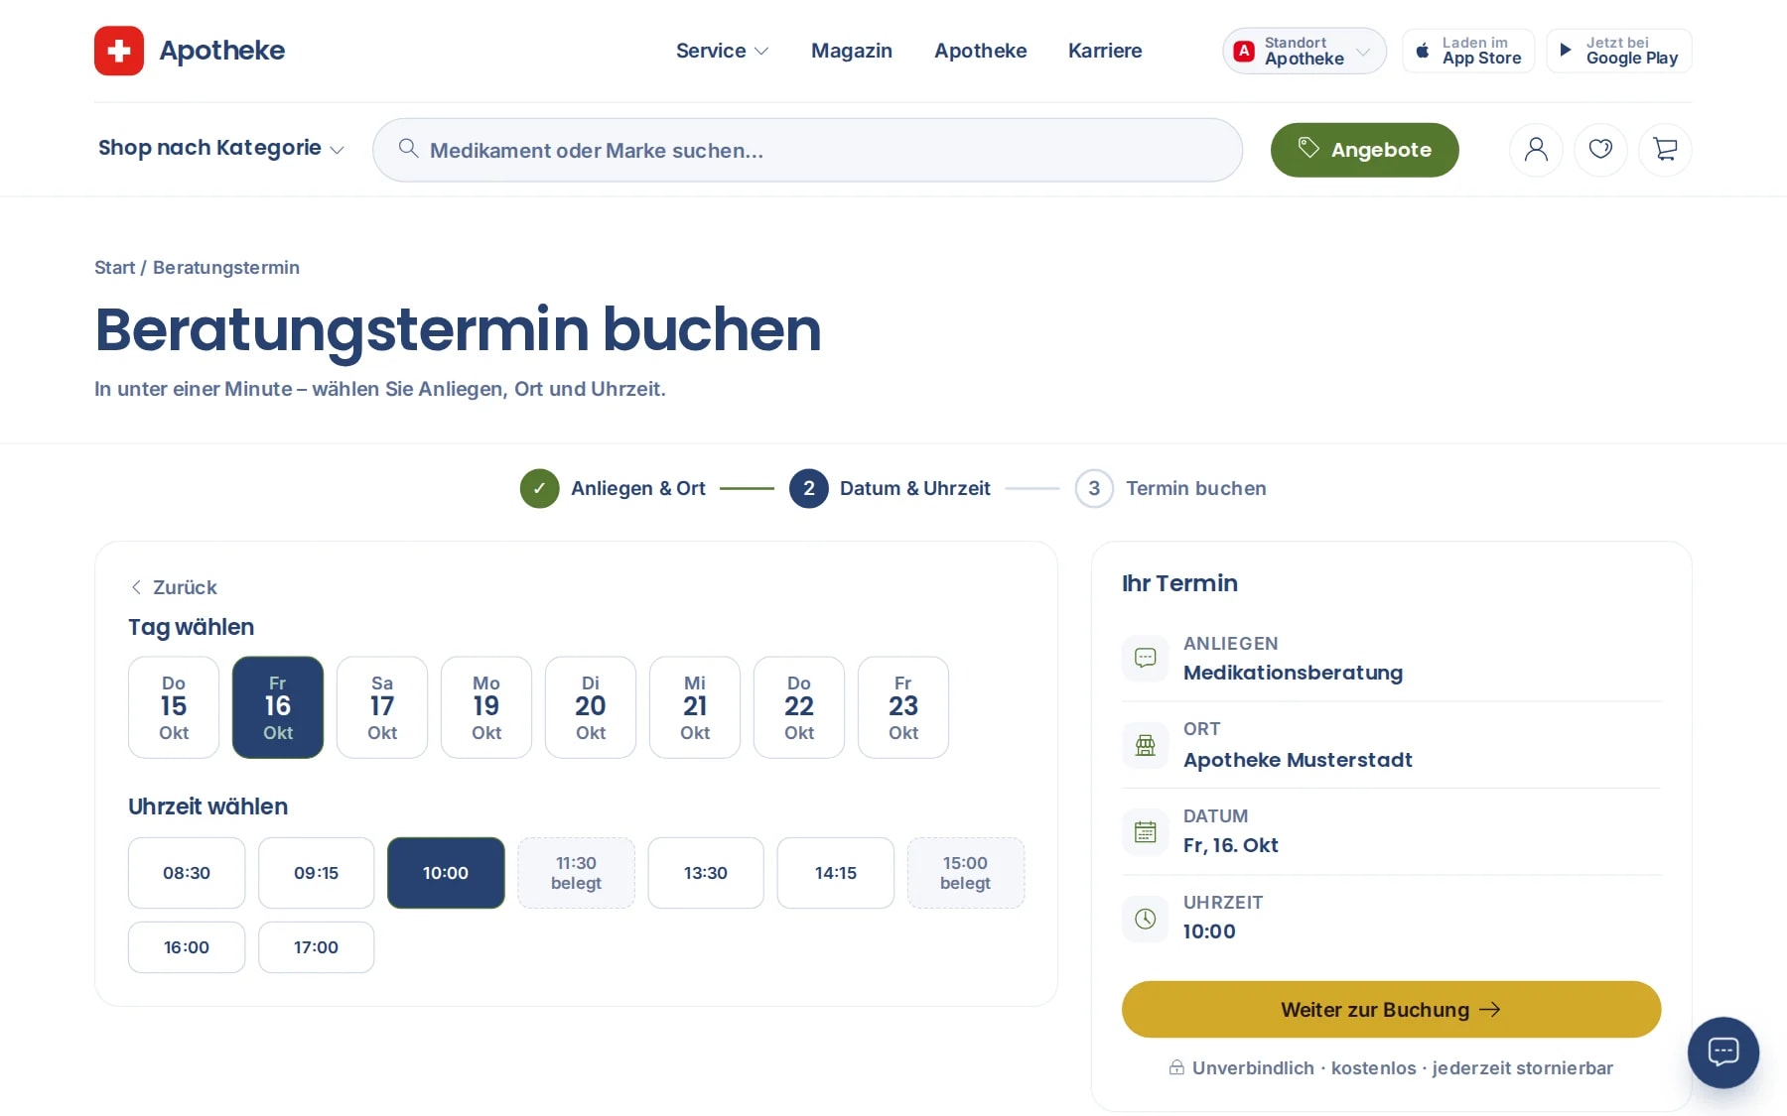Expand the Service menu
Viewport: 1787px width, 1116px height.
(723, 51)
